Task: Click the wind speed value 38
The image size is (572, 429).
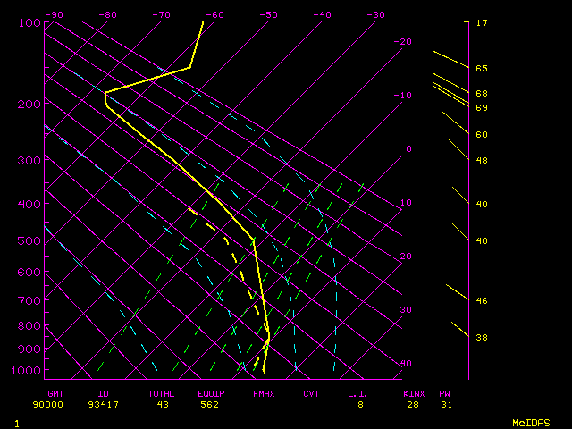Action: (x=482, y=337)
